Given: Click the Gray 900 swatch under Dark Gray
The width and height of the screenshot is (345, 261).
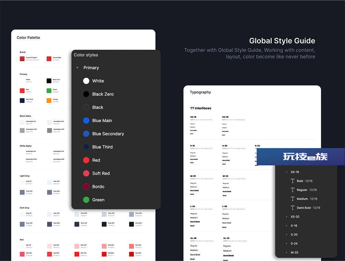Looking at the screenshot, I should (x=131, y=224).
